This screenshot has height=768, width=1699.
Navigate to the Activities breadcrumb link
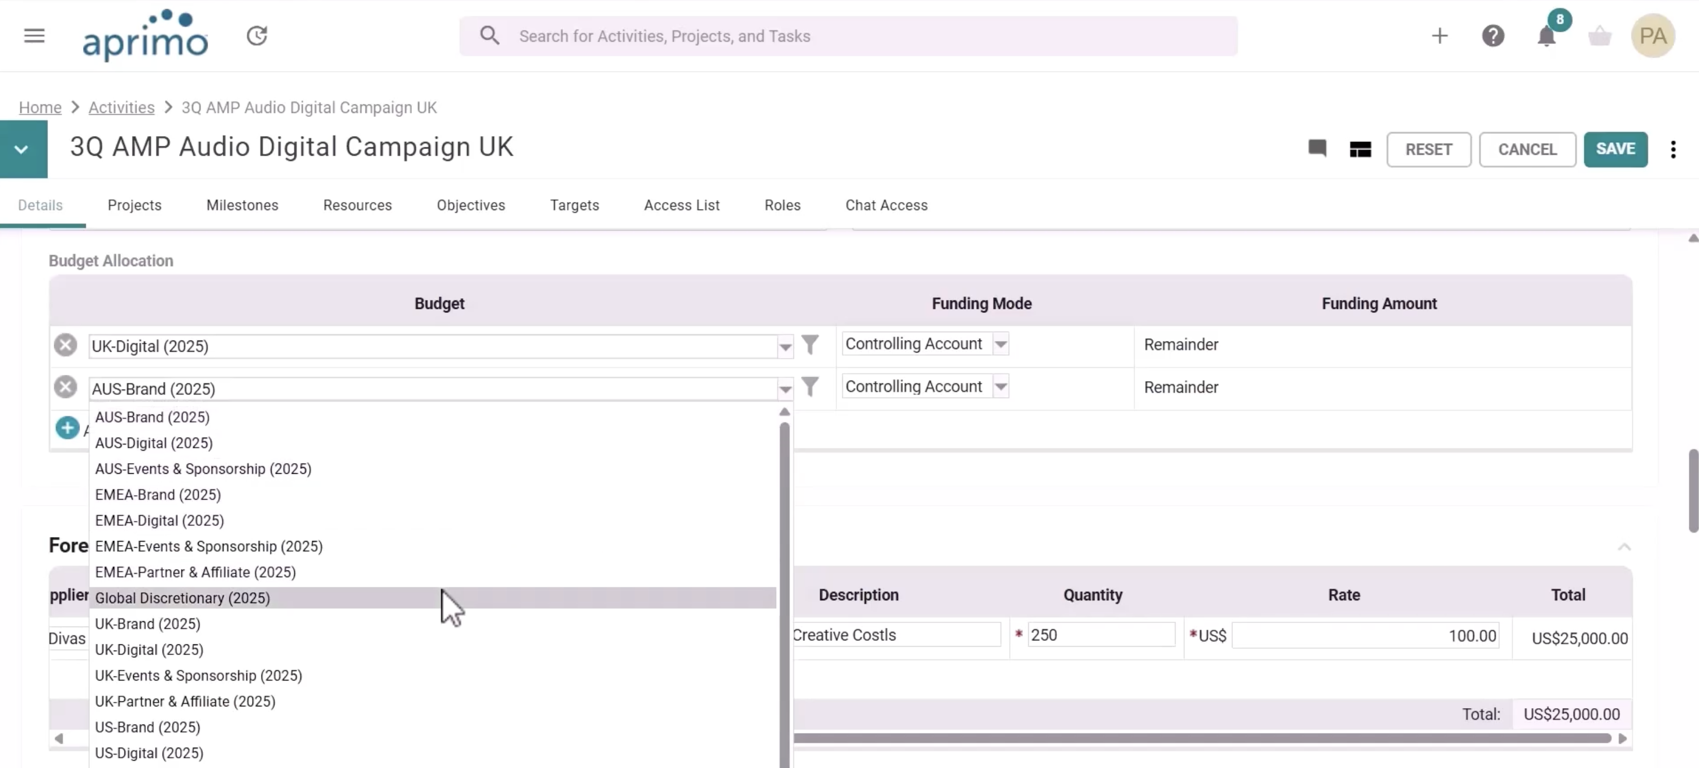pos(121,107)
